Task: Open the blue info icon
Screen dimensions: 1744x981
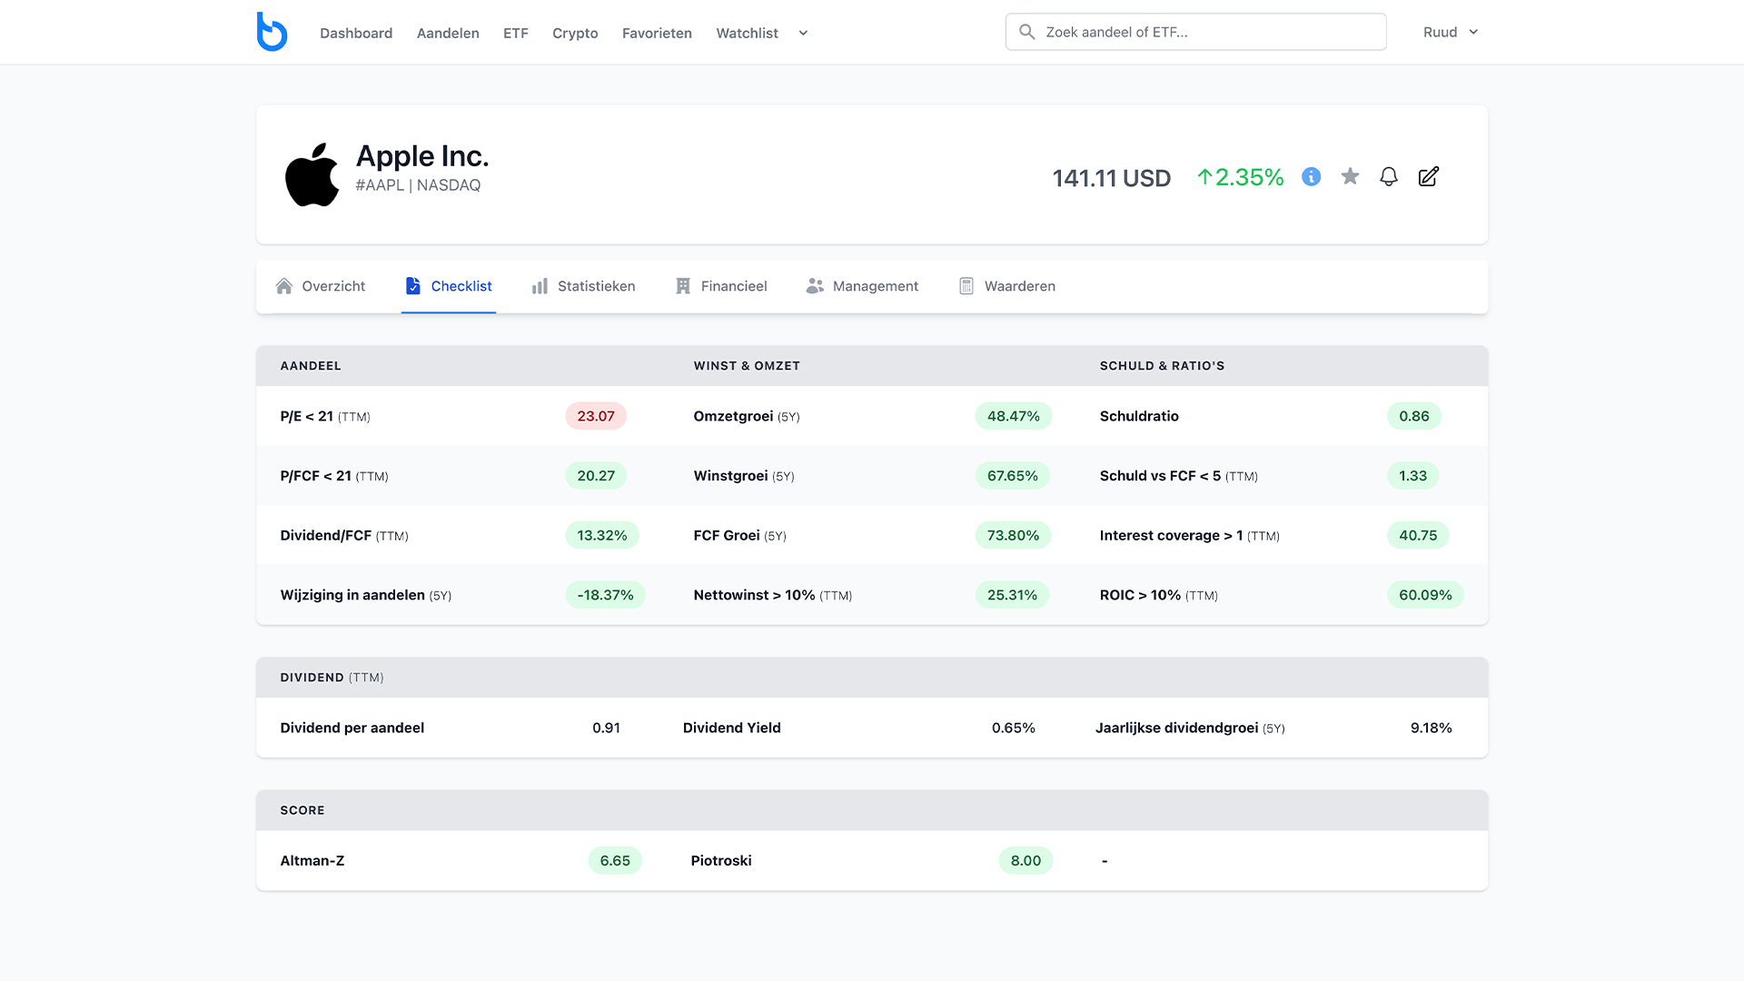Action: (x=1311, y=176)
